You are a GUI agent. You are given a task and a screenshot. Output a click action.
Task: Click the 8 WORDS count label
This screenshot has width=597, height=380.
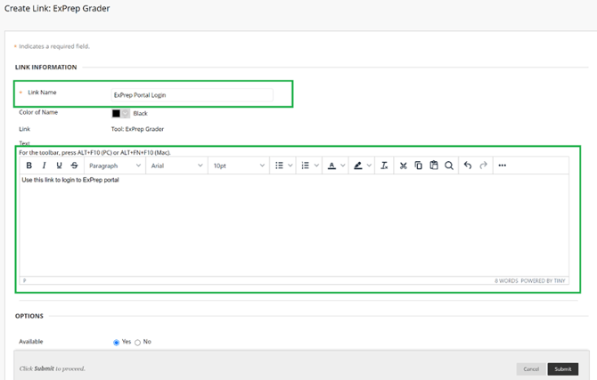coord(506,280)
